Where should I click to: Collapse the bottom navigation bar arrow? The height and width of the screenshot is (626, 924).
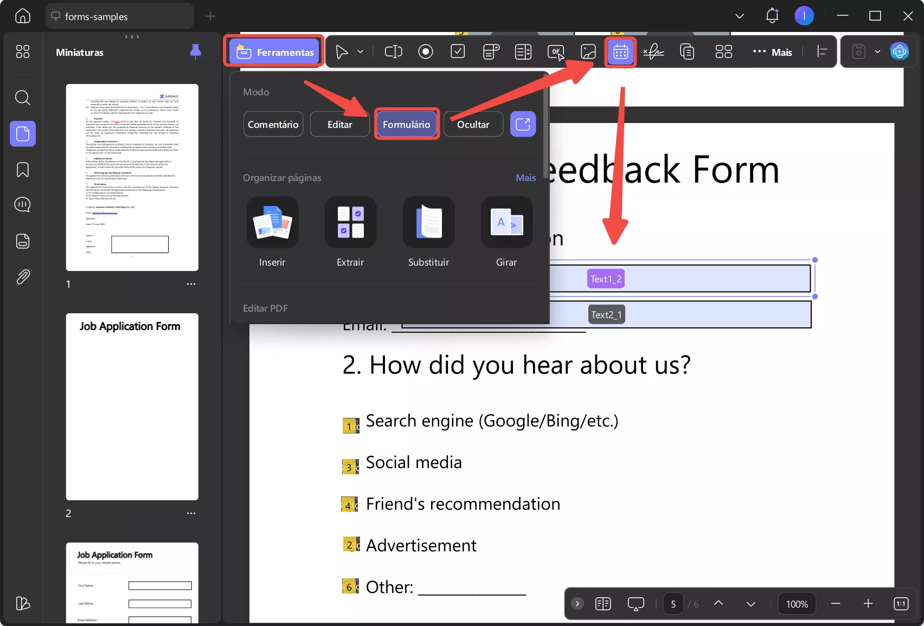click(x=578, y=604)
